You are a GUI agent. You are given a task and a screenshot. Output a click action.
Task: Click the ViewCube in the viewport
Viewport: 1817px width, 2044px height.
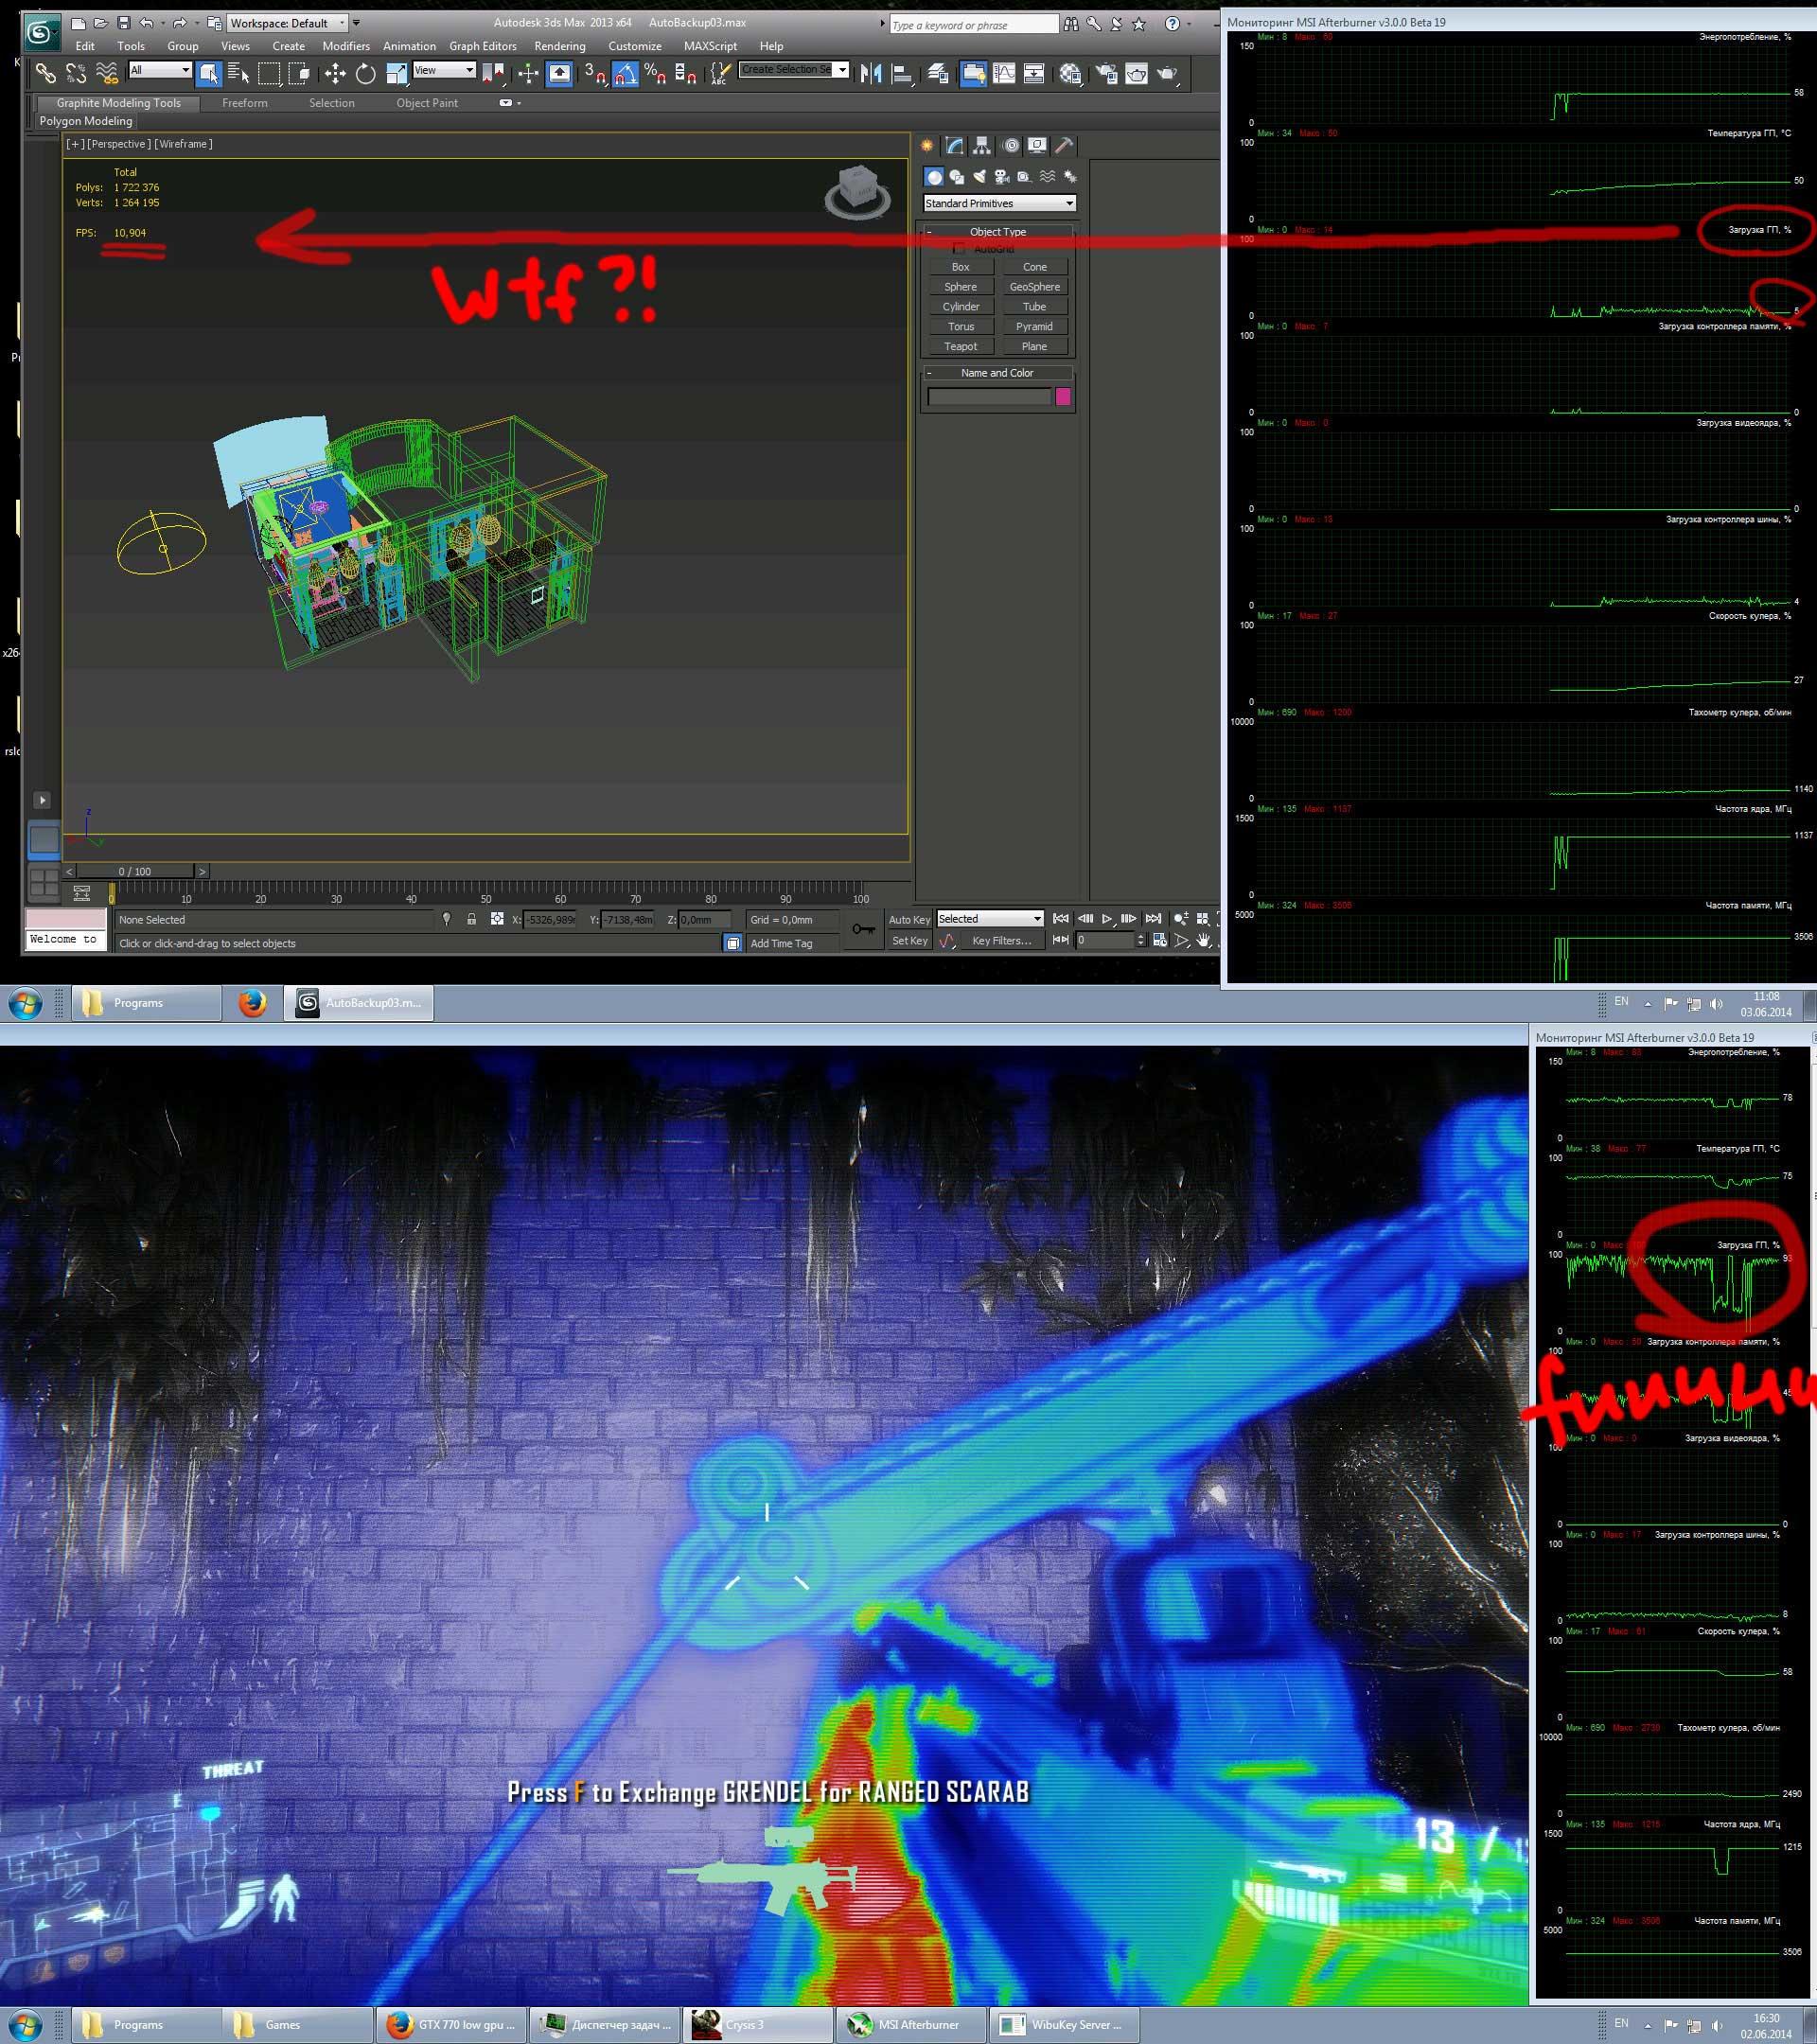(x=857, y=192)
